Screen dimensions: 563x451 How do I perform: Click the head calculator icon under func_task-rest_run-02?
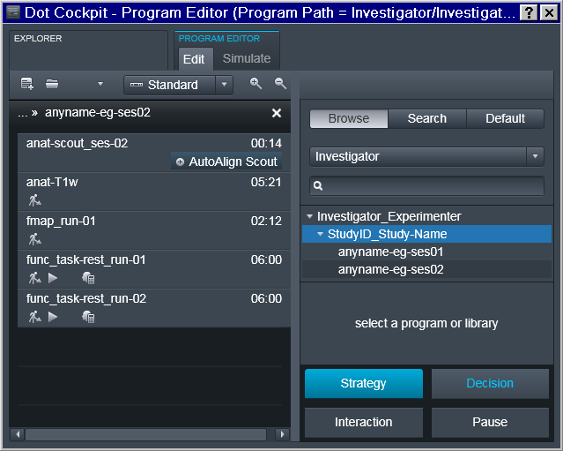pyautogui.click(x=88, y=317)
